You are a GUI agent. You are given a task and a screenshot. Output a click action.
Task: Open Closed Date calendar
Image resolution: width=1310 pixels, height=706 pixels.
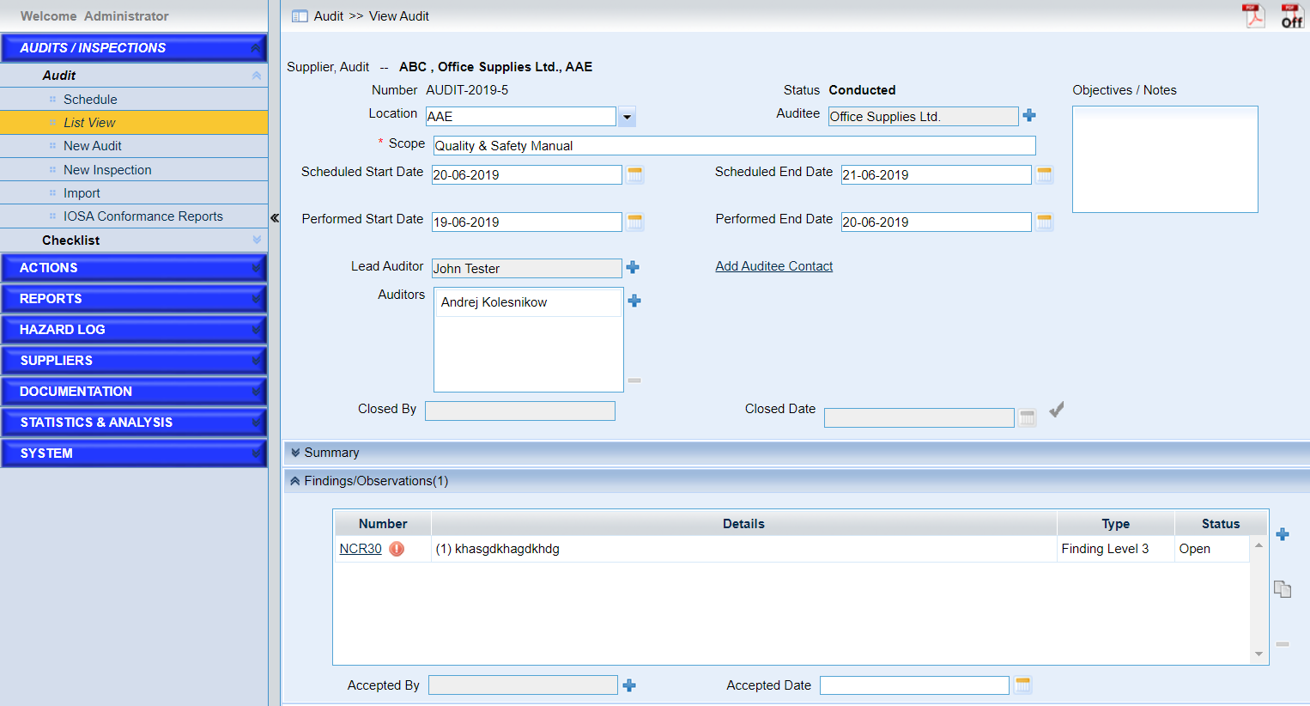(x=1028, y=417)
